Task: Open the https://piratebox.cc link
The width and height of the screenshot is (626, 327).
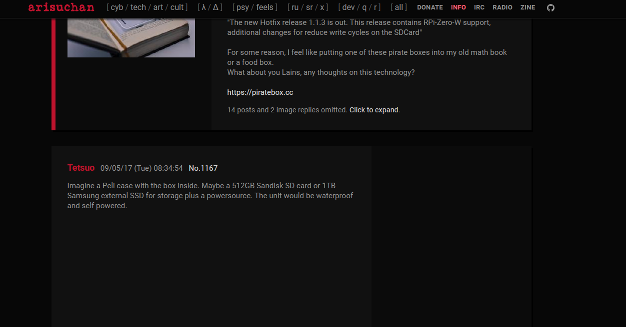Action: pyautogui.click(x=260, y=92)
